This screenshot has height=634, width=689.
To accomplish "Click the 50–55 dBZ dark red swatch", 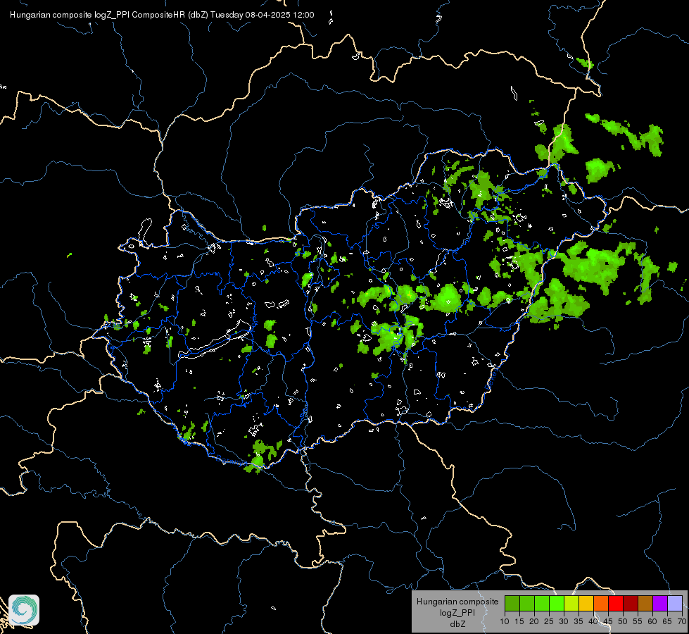I will coord(631,603).
